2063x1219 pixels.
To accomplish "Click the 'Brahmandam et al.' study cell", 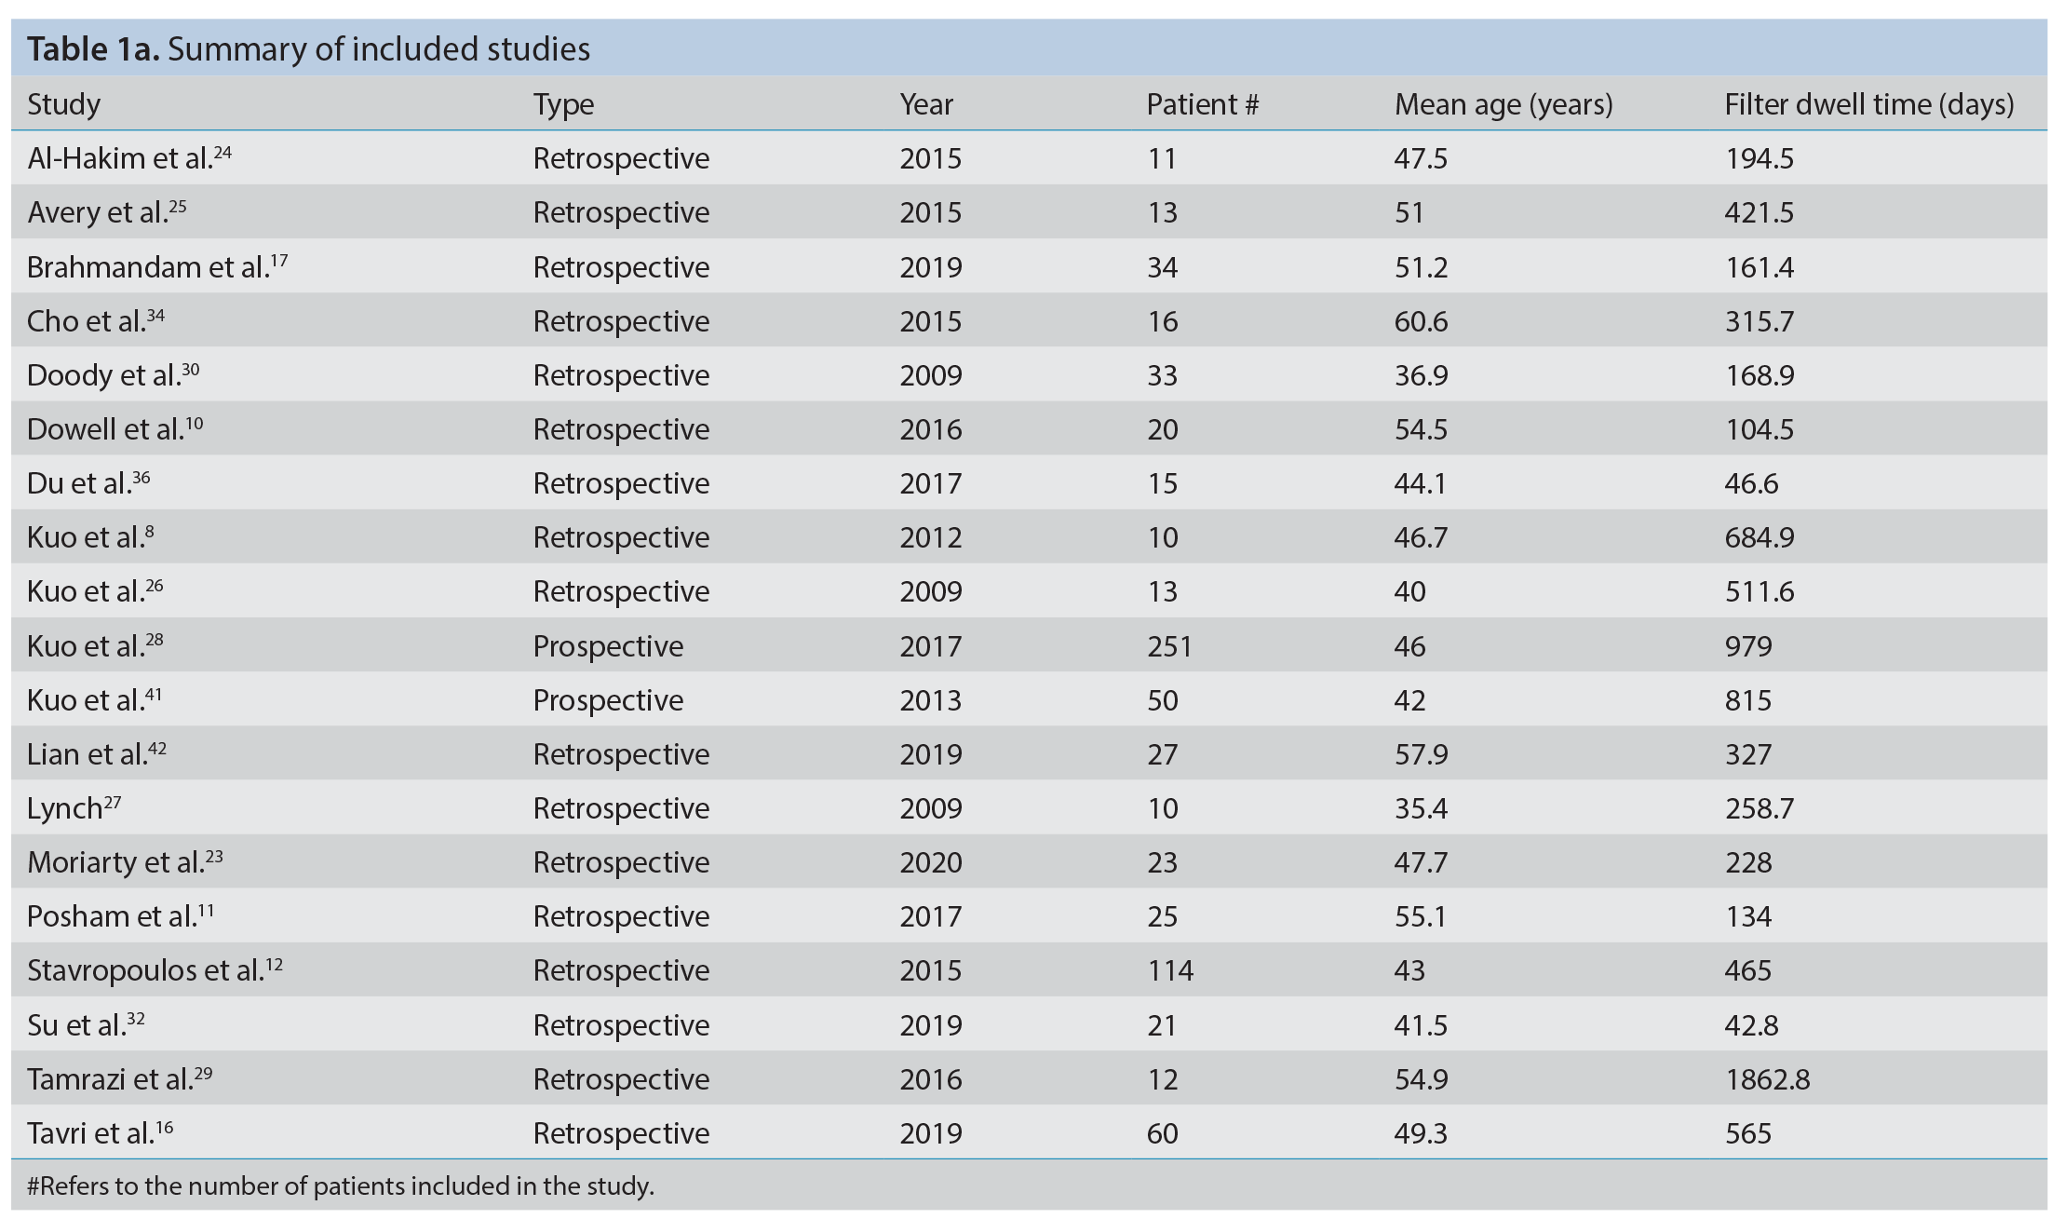I will tap(157, 266).
